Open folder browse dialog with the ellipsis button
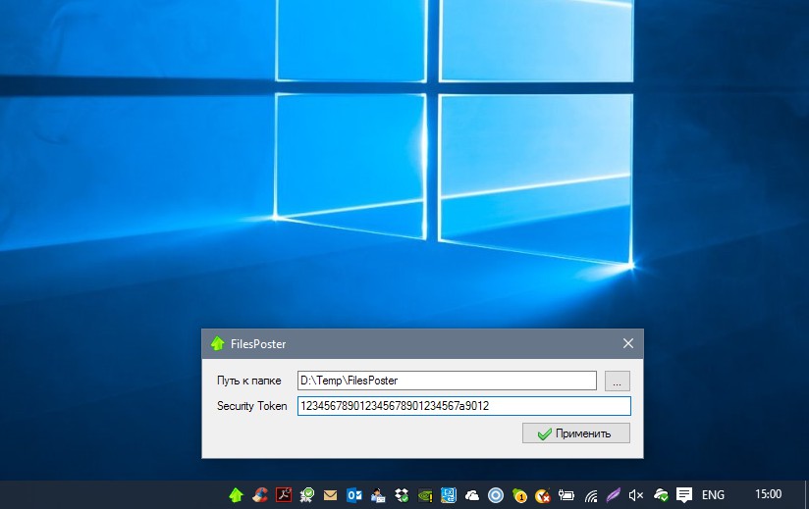Viewport: 809px width, 509px height. click(618, 381)
